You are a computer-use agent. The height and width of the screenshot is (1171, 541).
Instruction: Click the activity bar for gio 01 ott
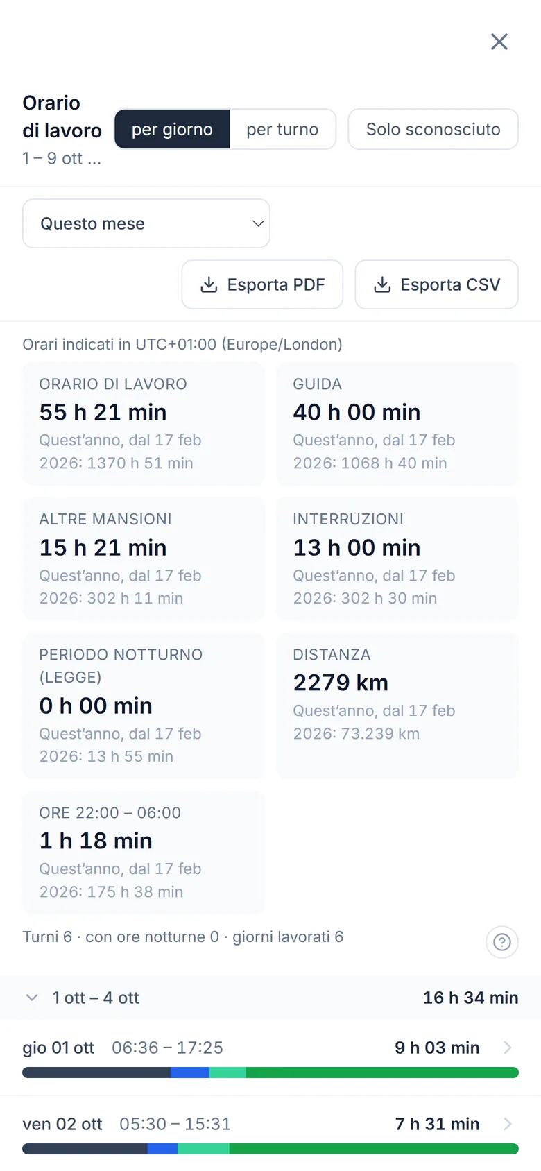coord(270,1072)
